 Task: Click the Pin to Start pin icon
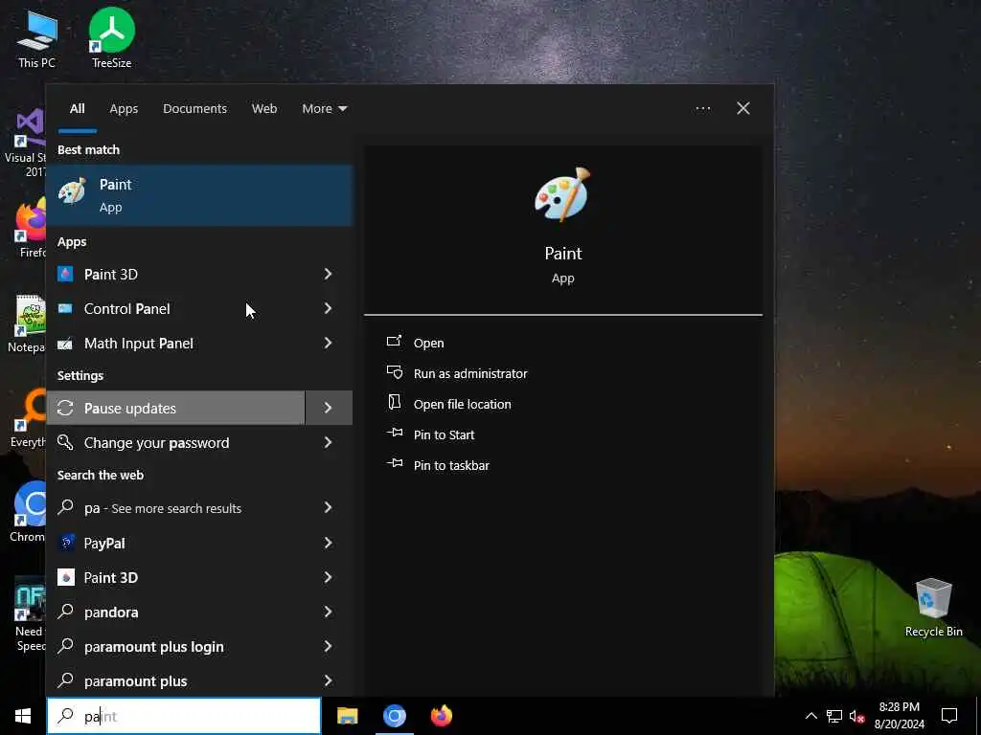click(x=395, y=433)
